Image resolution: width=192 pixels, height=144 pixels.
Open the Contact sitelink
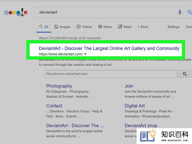(54, 106)
